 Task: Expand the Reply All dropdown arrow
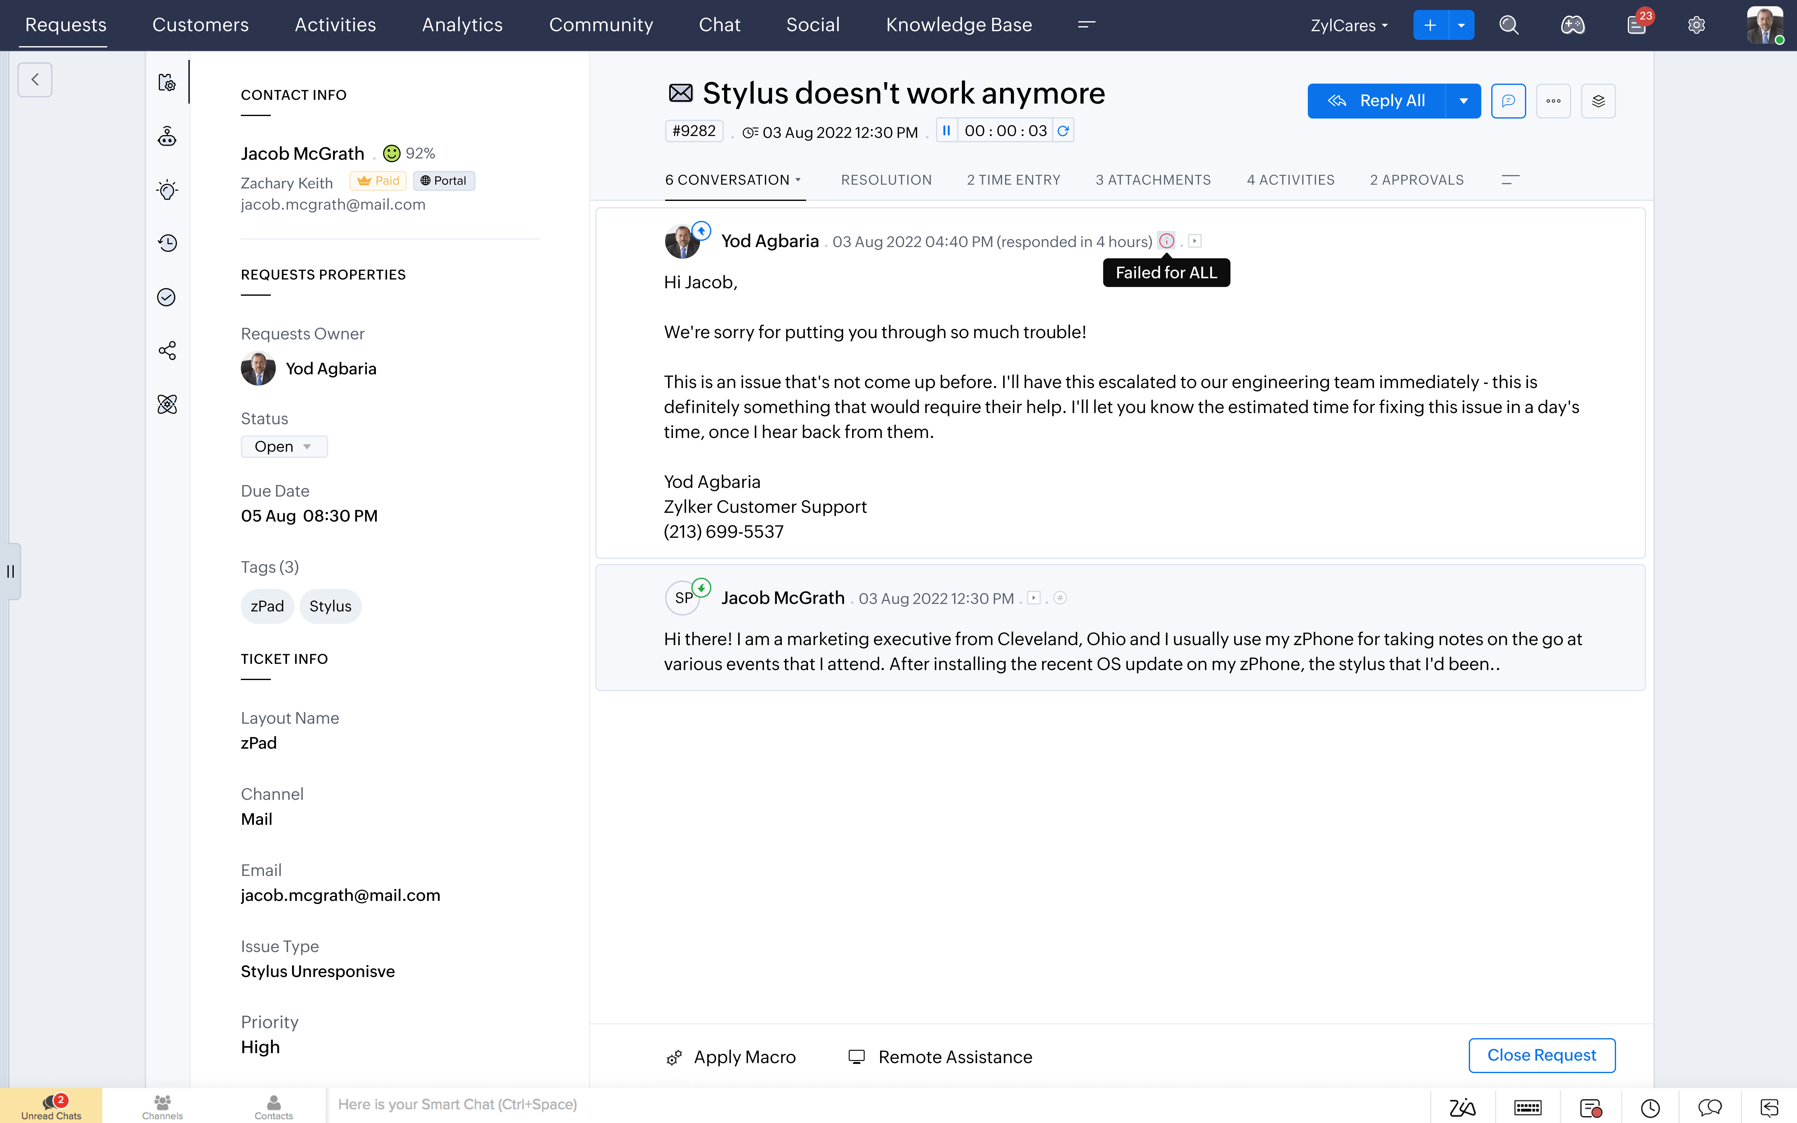click(1463, 101)
